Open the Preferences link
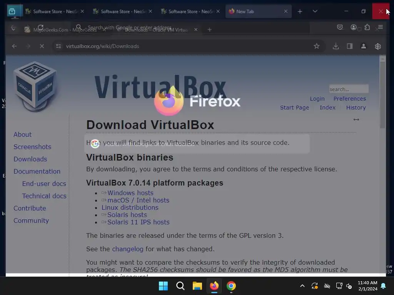394x295 pixels. pos(349,99)
